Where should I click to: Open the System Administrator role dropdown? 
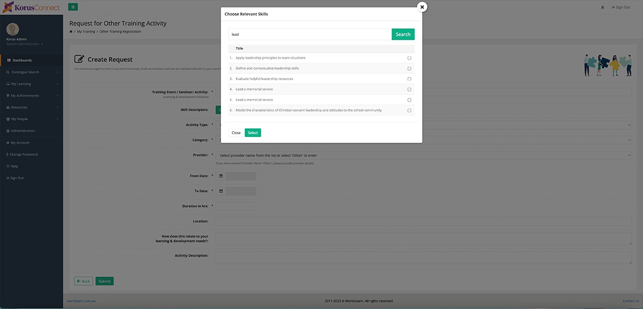click(25, 44)
